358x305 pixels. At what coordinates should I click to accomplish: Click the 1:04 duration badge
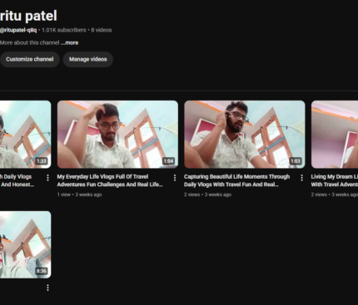(x=168, y=161)
